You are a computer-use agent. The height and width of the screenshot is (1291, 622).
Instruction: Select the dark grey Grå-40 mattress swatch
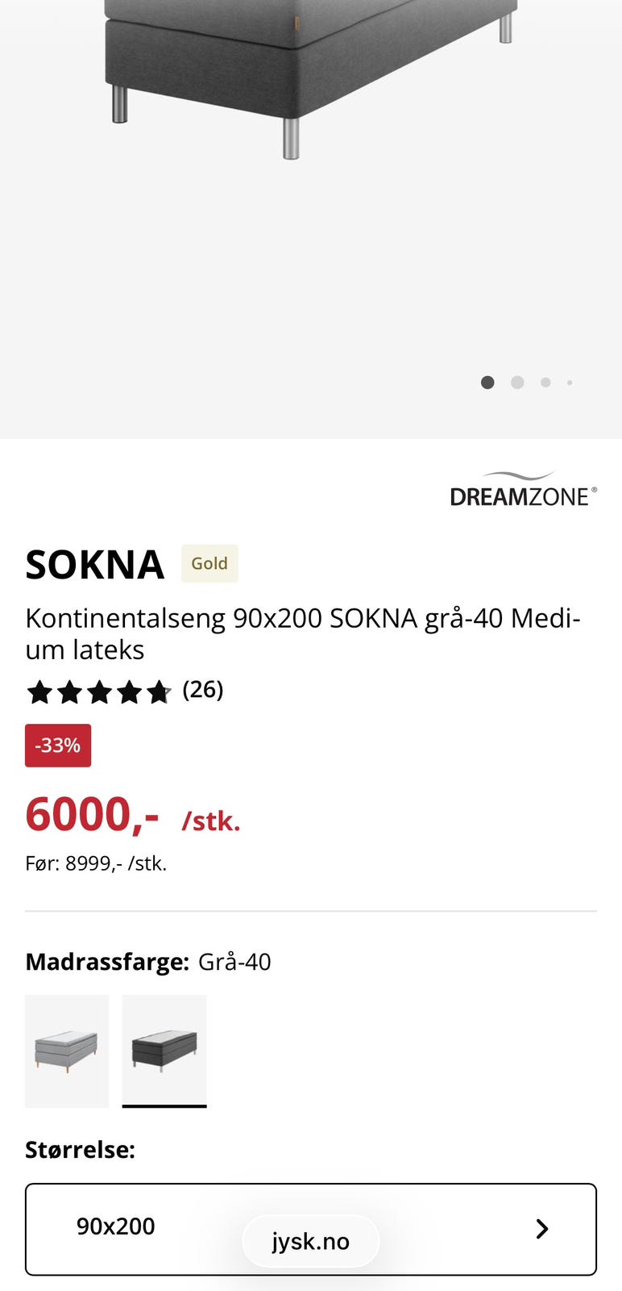164,1051
